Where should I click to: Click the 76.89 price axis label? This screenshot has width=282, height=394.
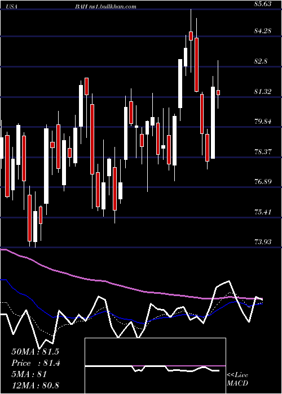click(263, 181)
